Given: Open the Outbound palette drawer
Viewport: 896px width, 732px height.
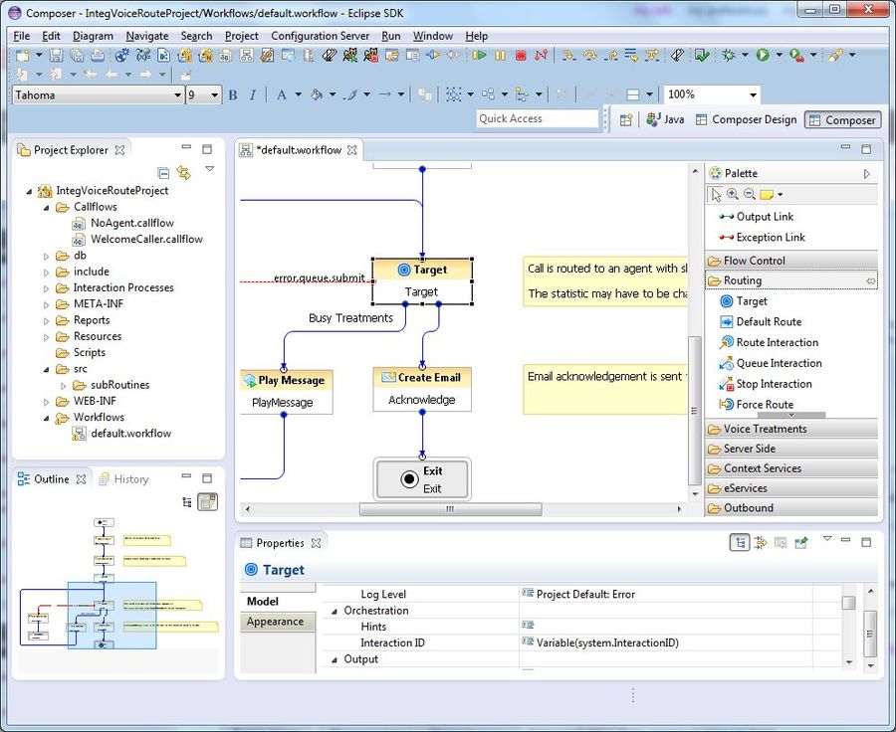Looking at the screenshot, I should click(x=791, y=507).
